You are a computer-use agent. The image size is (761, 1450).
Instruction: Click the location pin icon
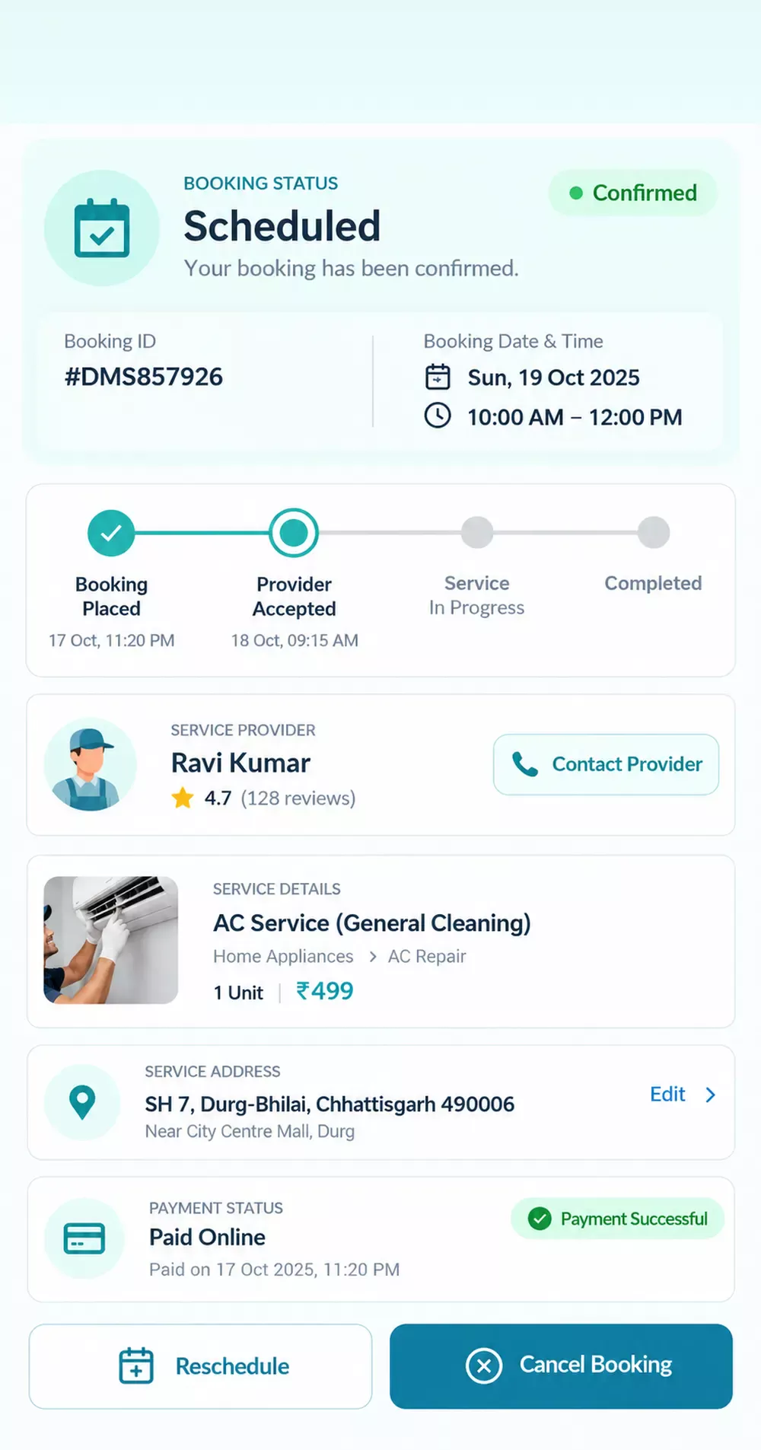82,1102
